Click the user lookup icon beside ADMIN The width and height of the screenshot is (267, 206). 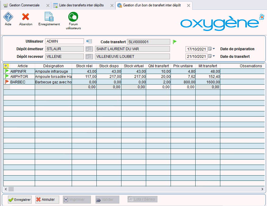click(89, 41)
